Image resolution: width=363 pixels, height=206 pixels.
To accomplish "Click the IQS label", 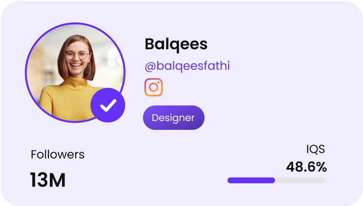I will click(316, 149).
